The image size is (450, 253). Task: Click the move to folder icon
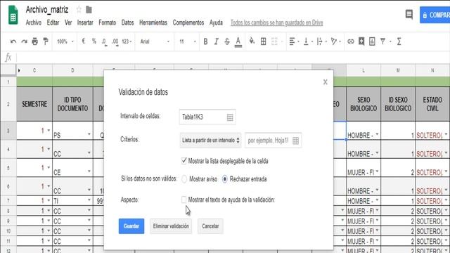89,10
